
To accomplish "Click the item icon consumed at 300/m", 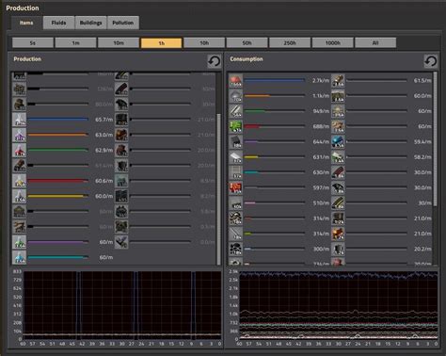I will pyautogui.click(x=235, y=249).
